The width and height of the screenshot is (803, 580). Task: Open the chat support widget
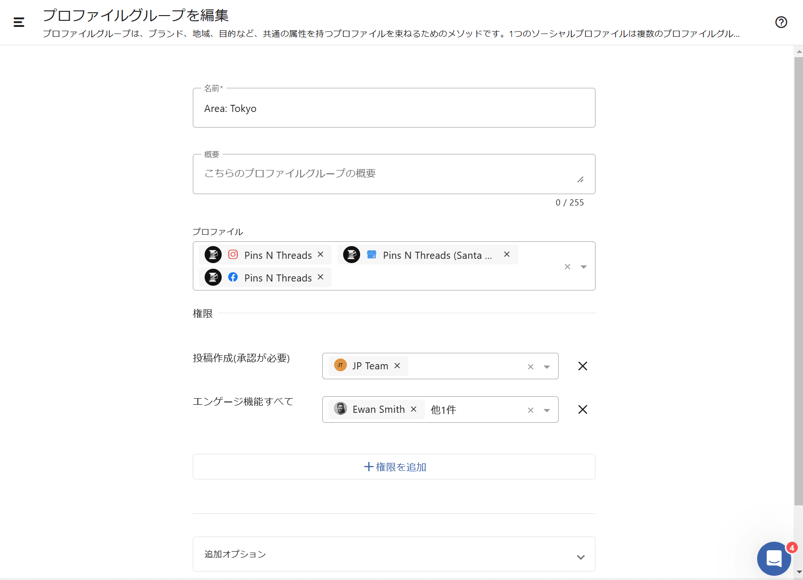pyautogui.click(x=774, y=558)
